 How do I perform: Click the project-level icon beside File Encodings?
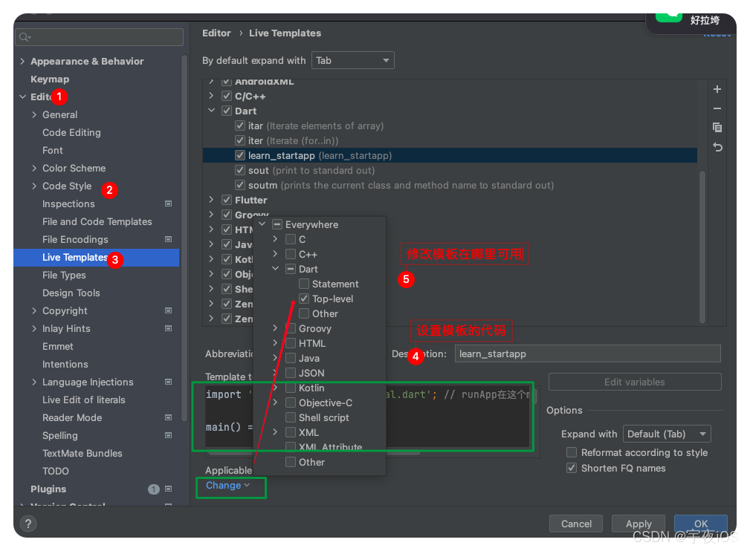[x=169, y=239]
